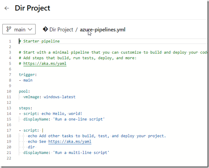Click the 'steps:' key on line 13
209x168 pixels.
click(x=25, y=108)
